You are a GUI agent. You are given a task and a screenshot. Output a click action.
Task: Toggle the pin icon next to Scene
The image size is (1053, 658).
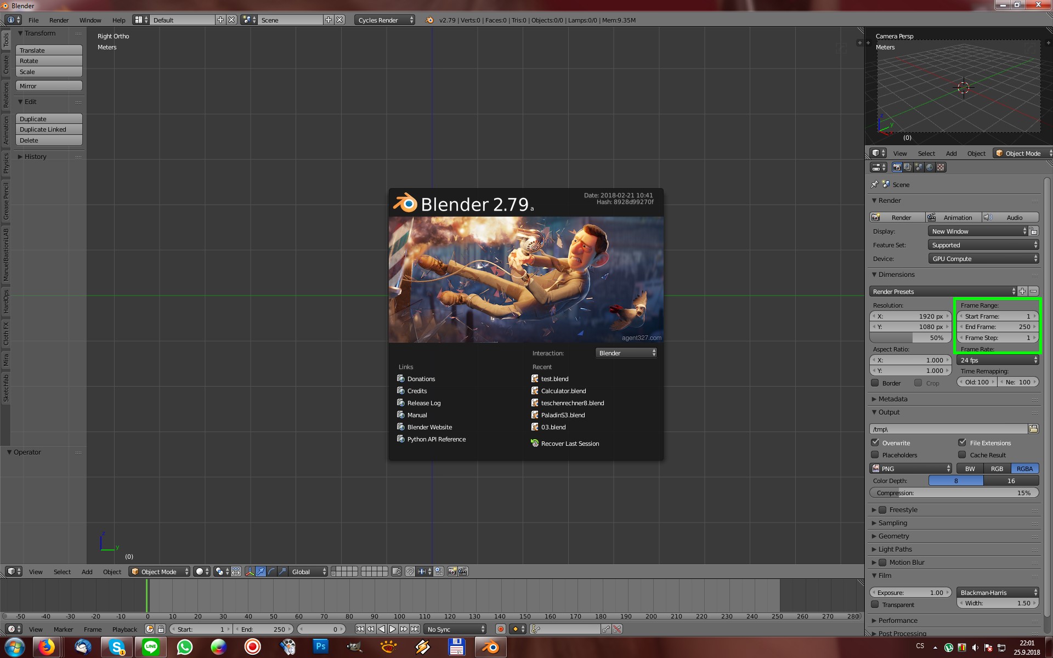[874, 184]
